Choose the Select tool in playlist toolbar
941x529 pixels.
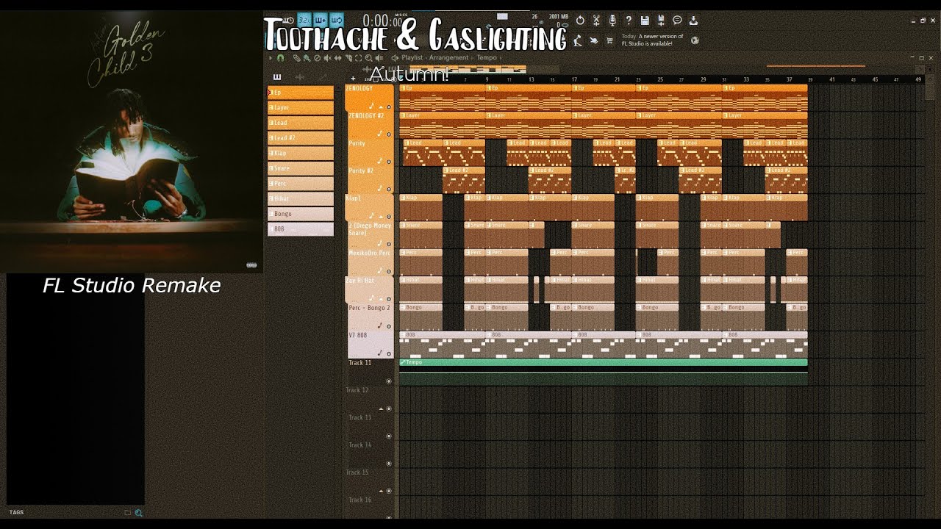358,58
